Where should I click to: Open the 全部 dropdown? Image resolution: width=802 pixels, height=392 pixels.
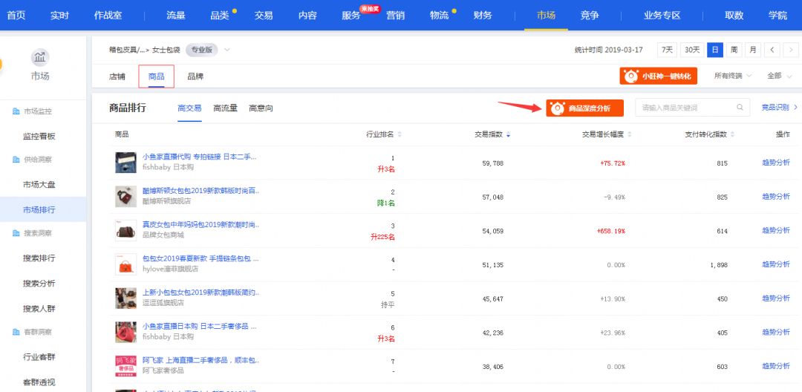780,76
